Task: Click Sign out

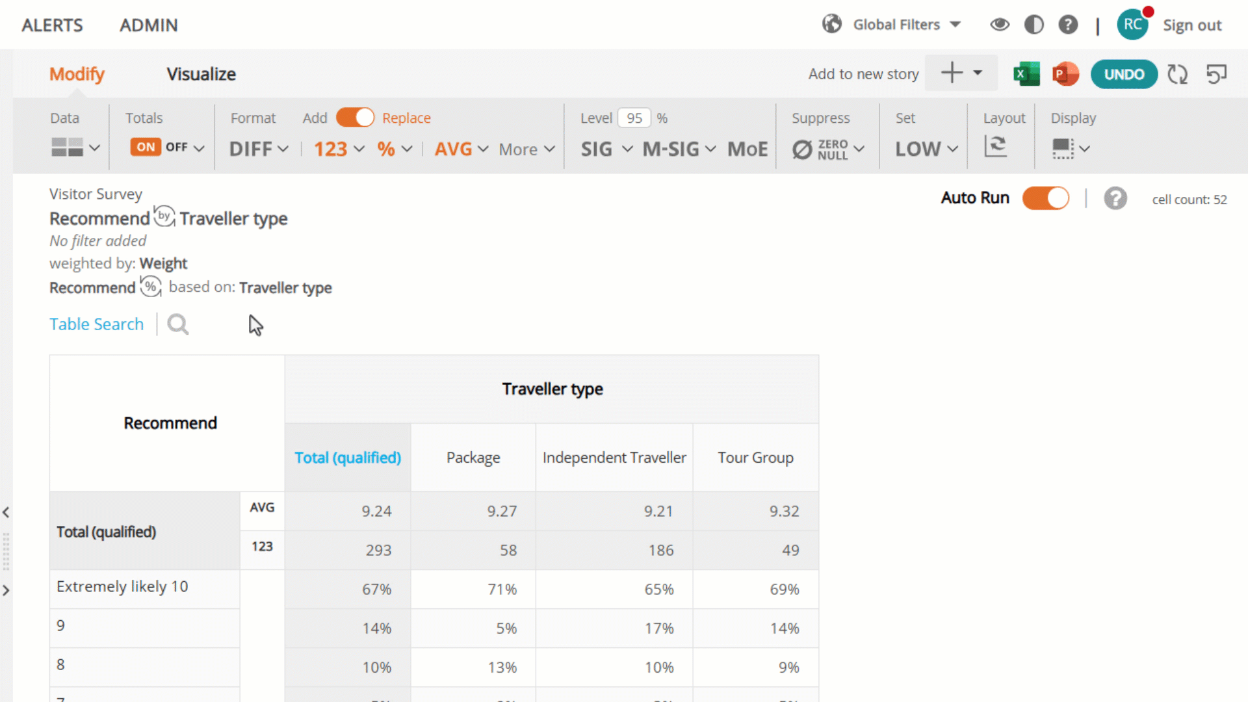Action: tap(1192, 25)
